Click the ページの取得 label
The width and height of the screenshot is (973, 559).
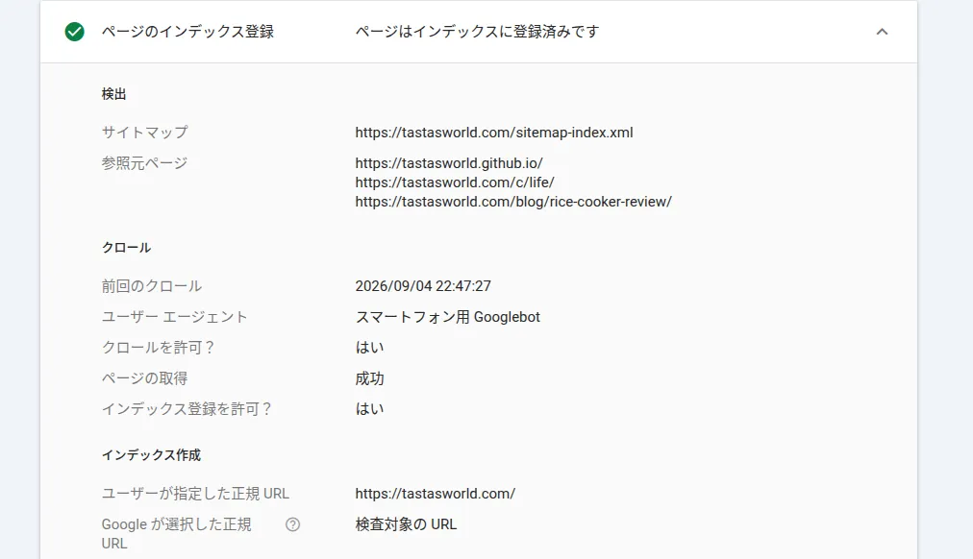(x=144, y=378)
